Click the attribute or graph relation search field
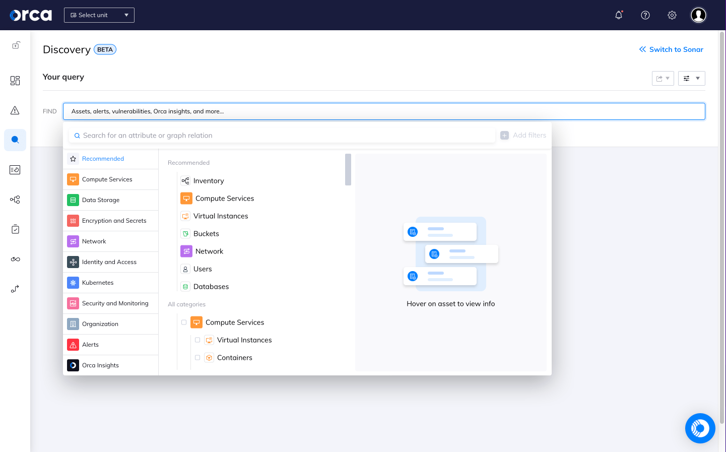The width and height of the screenshot is (726, 452). (282, 136)
